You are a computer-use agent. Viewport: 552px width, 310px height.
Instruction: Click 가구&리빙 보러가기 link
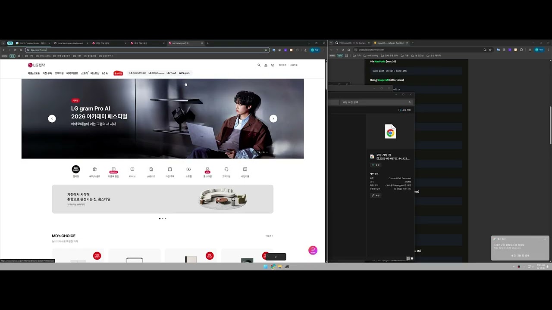[x=76, y=205]
